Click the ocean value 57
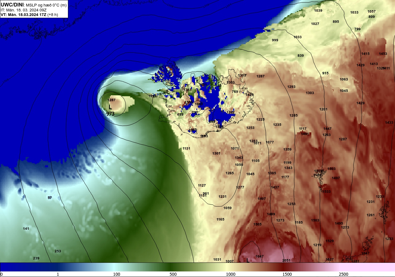The height and width of the screenshot is (277, 395). [50, 198]
